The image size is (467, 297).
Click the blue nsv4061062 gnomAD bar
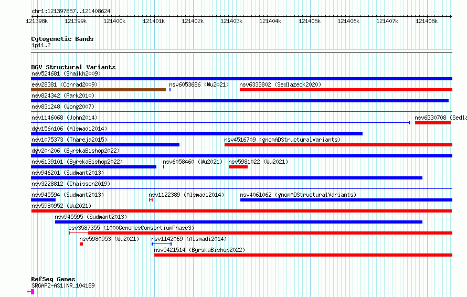pyautogui.click(x=346, y=200)
